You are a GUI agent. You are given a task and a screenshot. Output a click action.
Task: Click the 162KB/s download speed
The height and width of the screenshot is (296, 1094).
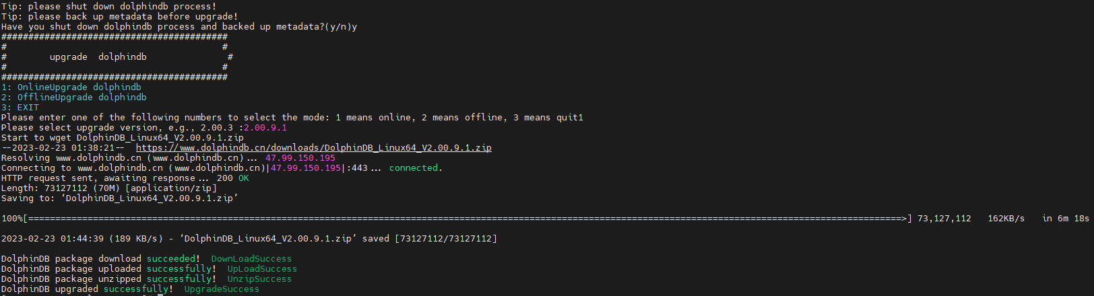1006,219
